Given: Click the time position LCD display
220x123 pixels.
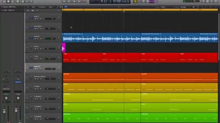Looking at the screenshot, I should coord(110,1).
